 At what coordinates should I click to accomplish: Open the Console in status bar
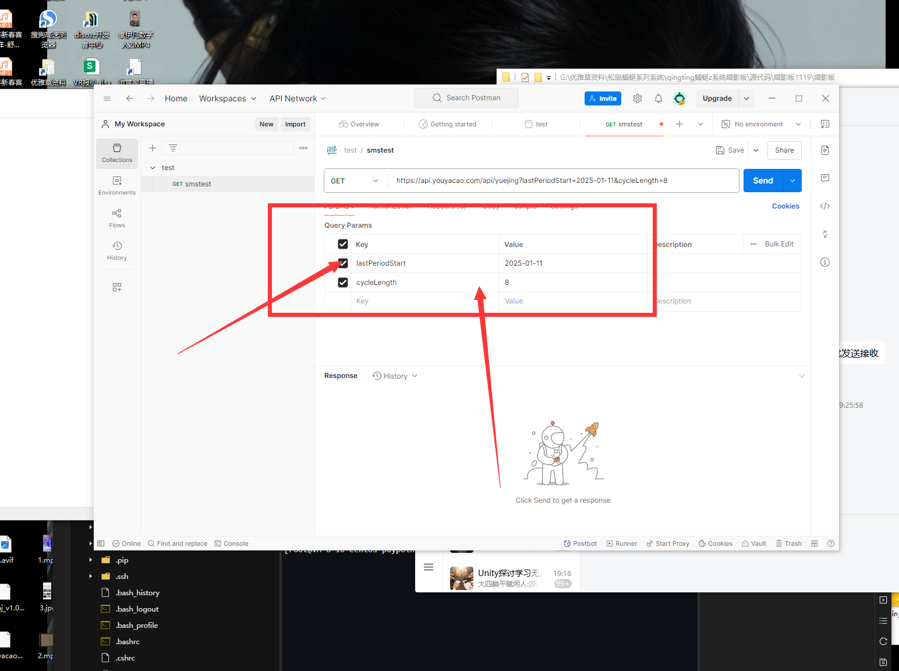231,543
